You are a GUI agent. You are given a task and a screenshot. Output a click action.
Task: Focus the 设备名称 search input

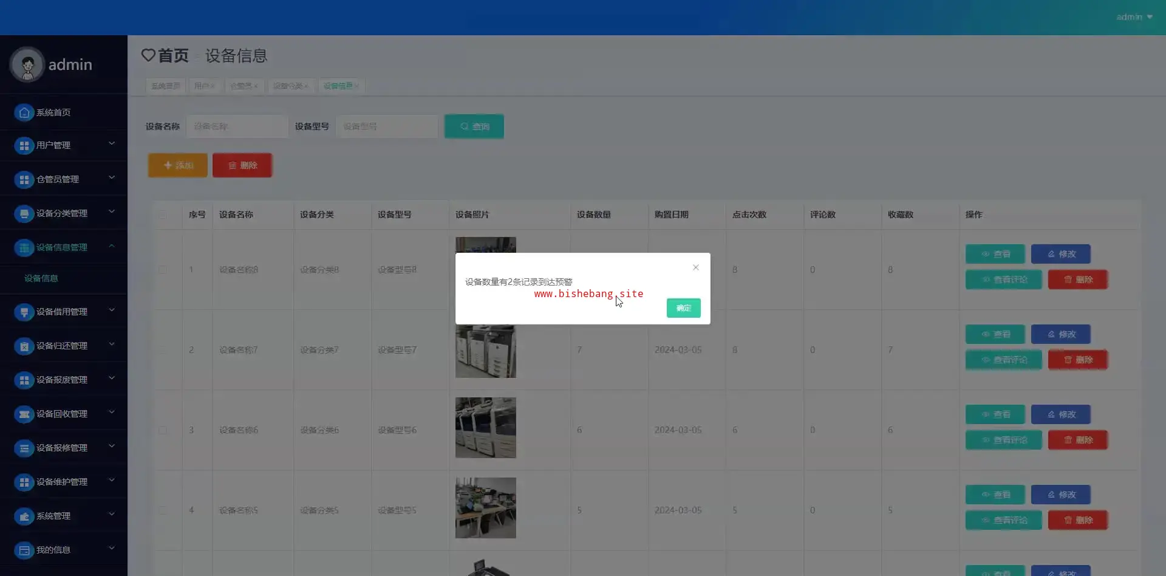[237, 126]
